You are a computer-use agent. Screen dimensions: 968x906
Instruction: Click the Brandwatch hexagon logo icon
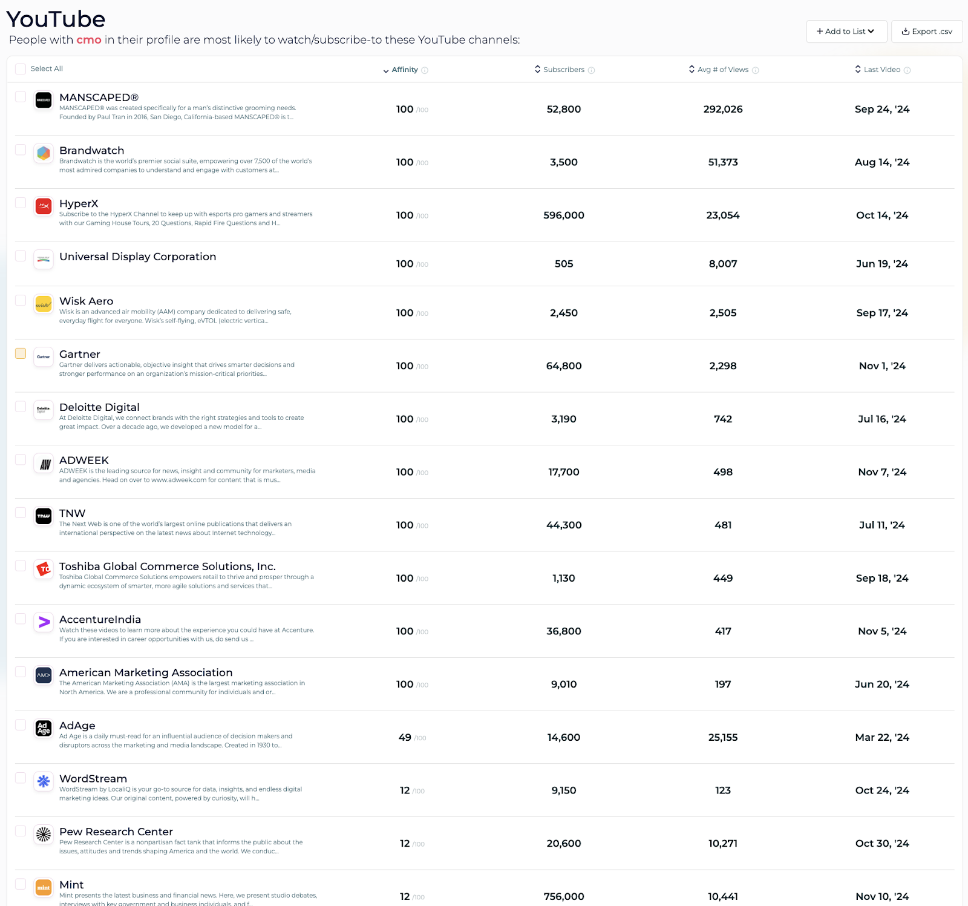tap(44, 154)
